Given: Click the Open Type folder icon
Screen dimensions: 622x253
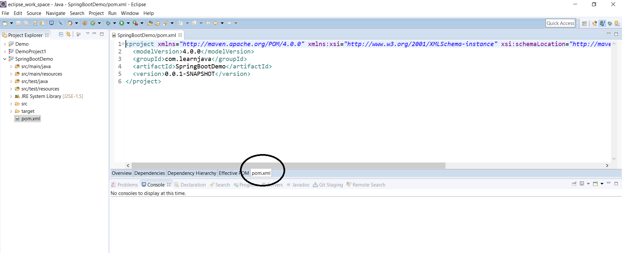Looking at the screenshot, I should click(x=150, y=23).
